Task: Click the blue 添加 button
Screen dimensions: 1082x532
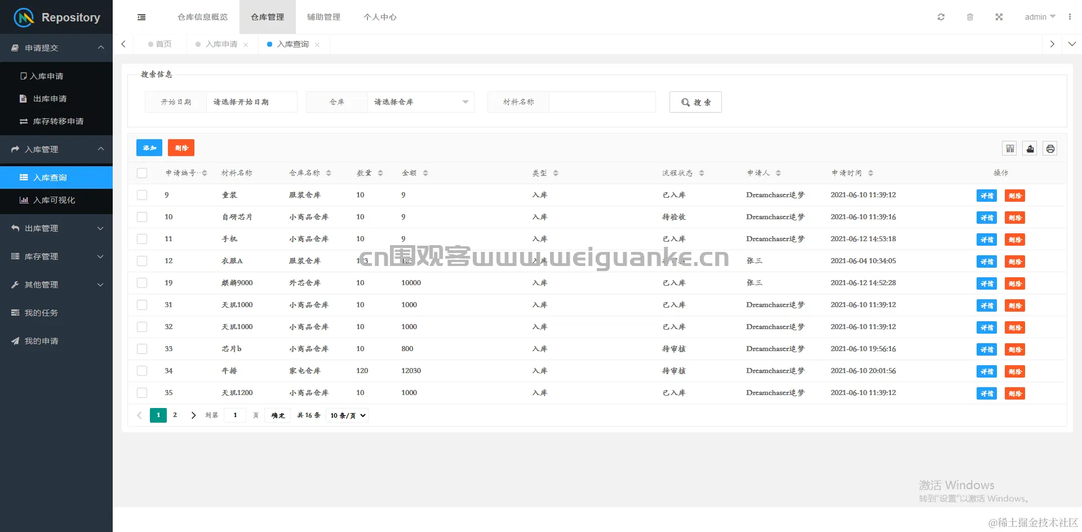Action: (149, 148)
